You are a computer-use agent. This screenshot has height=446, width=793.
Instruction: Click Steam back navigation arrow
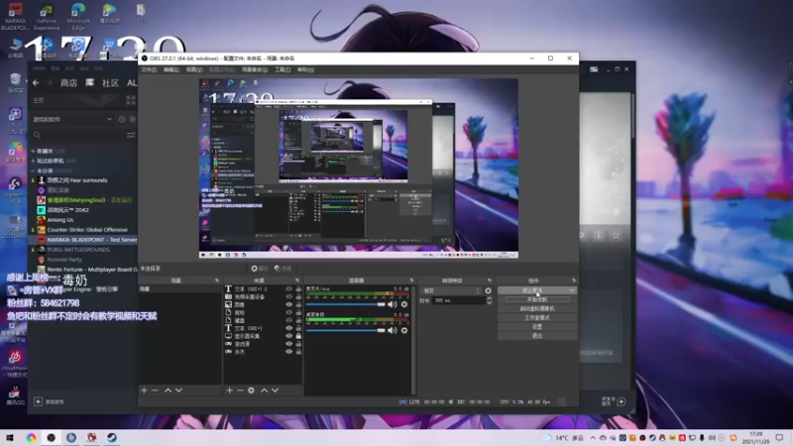click(x=36, y=83)
